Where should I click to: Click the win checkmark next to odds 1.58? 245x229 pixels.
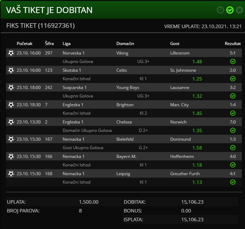(x=233, y=148)
